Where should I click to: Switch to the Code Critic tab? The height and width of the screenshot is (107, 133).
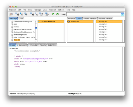(x=52, y=45)
